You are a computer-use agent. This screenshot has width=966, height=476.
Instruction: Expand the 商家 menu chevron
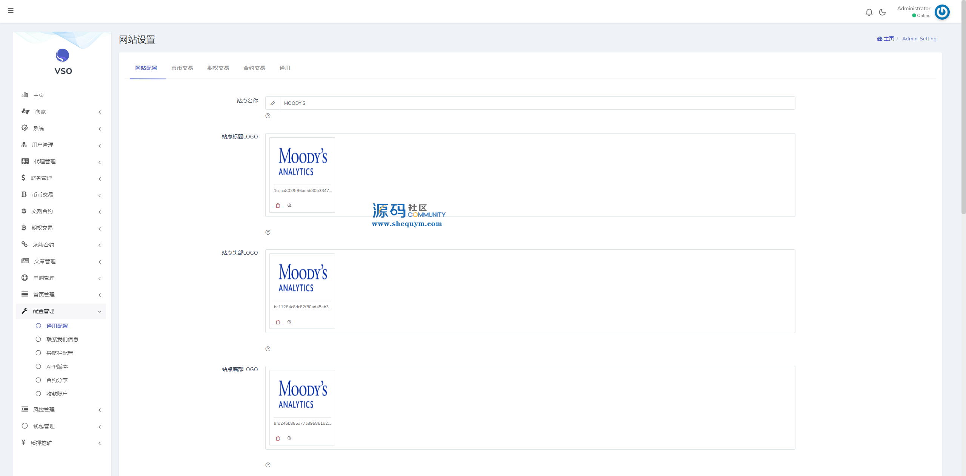click(100, 112)
